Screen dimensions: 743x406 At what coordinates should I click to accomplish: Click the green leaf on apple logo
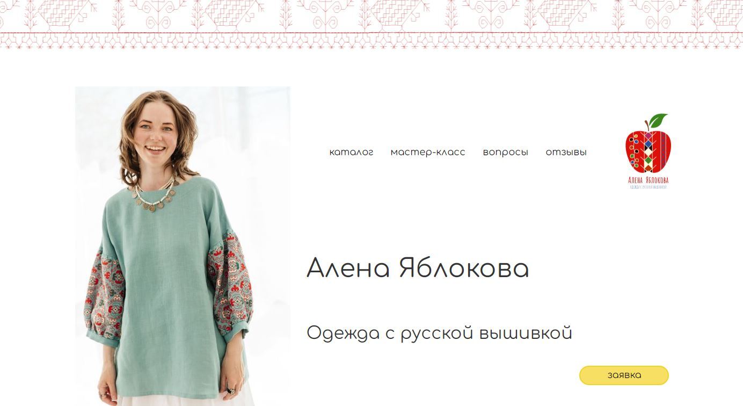pyautogui.click(x=657, y=121)
